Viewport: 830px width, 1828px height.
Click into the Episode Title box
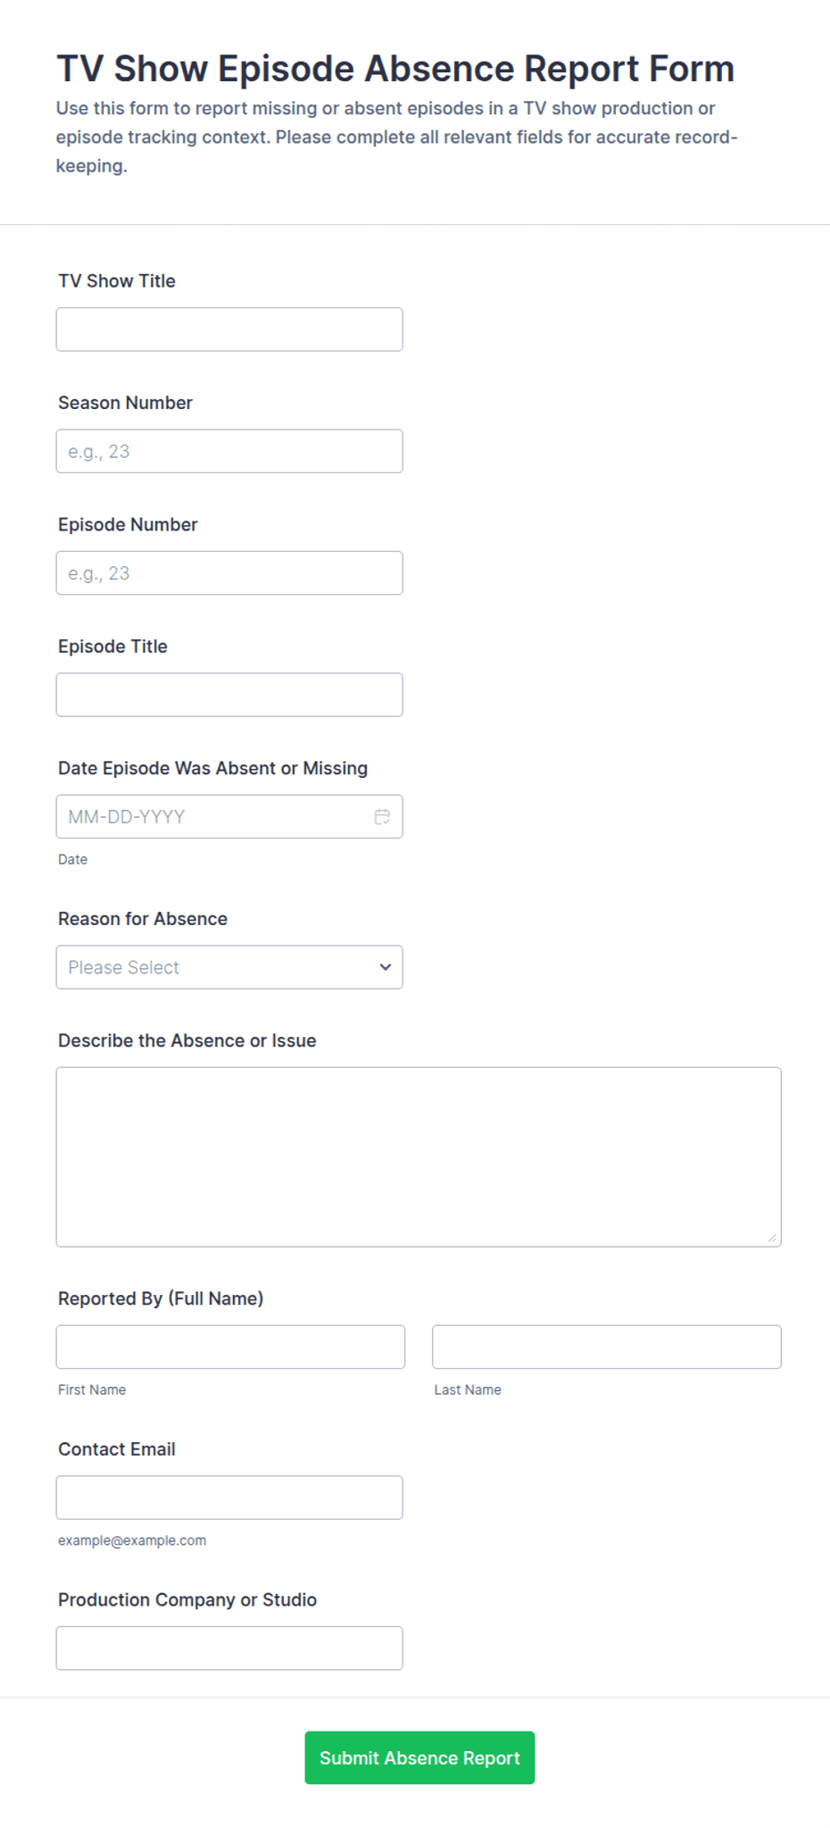[229, 695]
